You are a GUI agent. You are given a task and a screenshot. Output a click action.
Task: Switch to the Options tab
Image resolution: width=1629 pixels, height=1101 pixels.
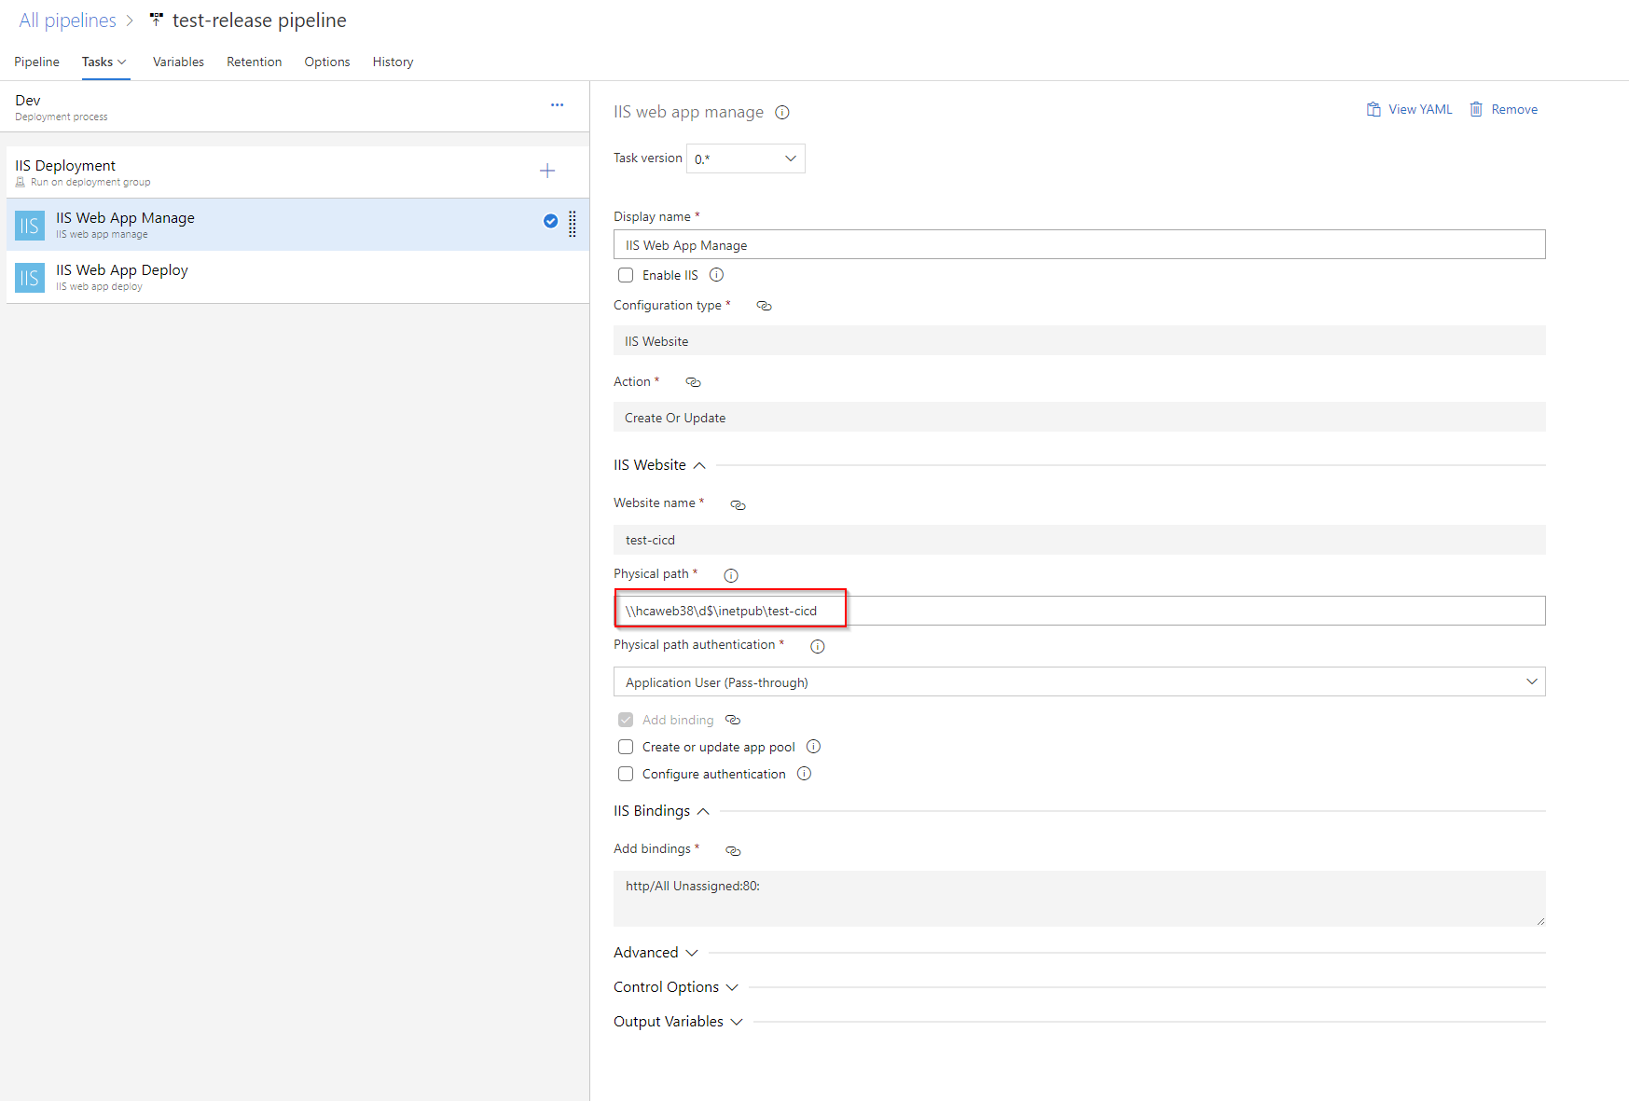click(327, 62)
